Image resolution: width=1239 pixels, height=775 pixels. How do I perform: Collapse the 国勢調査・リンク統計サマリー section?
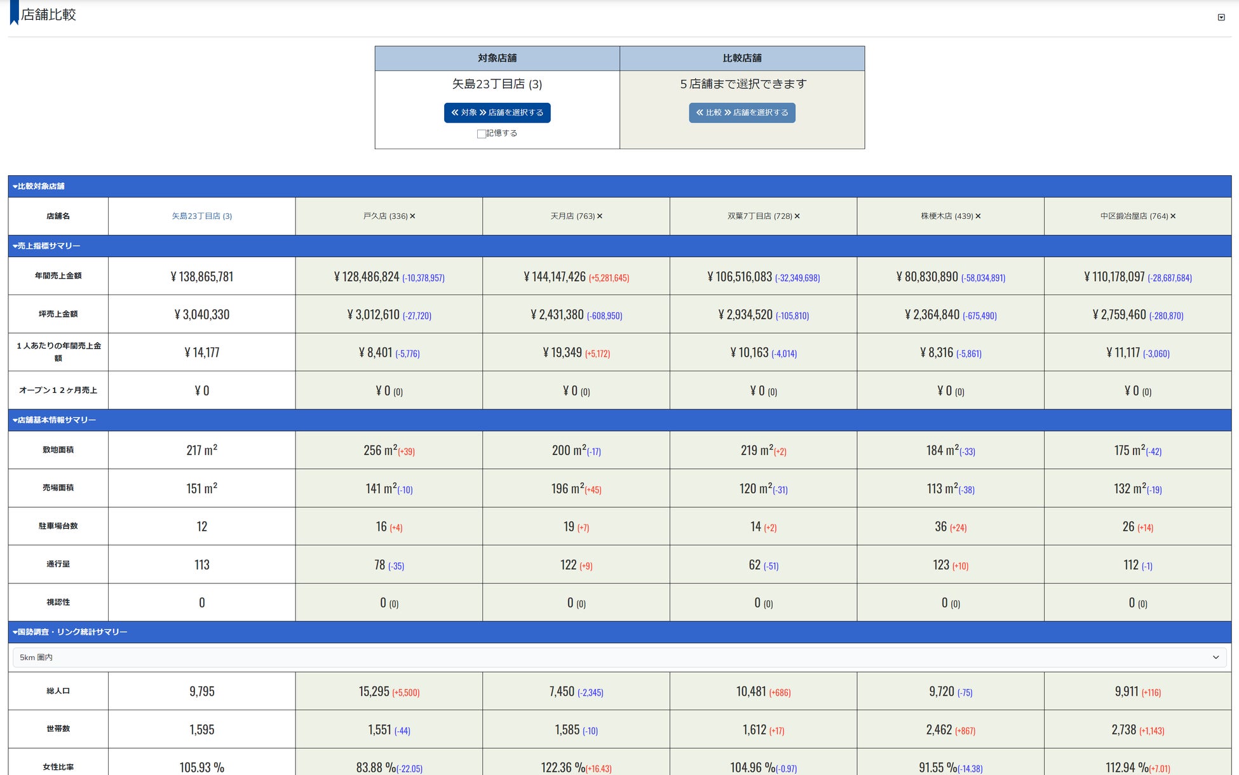click(x=70, y=632)
